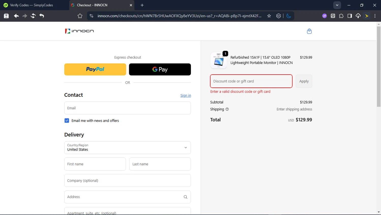Click the Company (optional) field

point(128,180)
